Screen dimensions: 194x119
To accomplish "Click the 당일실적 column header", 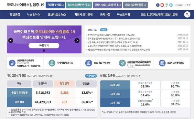I will [64, 83].
